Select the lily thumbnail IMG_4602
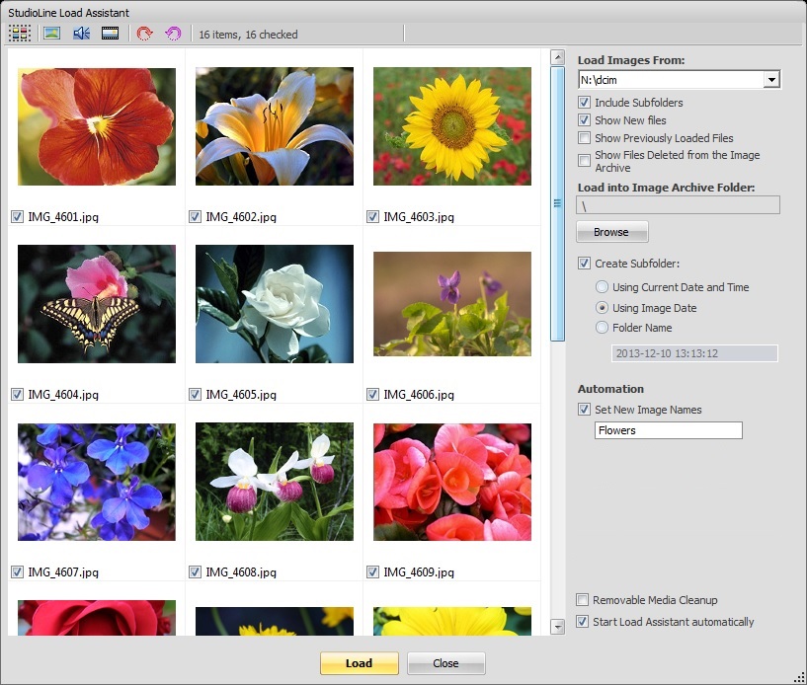This screenshot has width=807, height=685. [x=275, y=126]
